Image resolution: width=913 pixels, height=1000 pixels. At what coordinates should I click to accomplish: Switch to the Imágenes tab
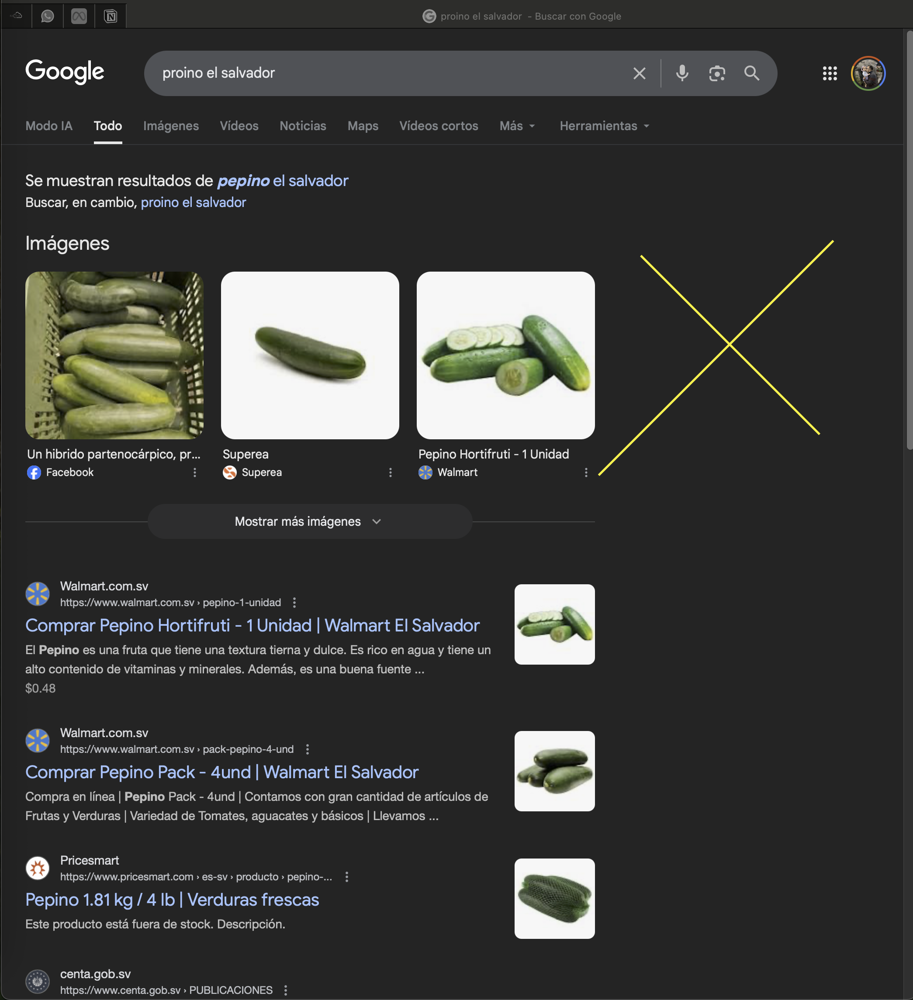coord(171,126)
